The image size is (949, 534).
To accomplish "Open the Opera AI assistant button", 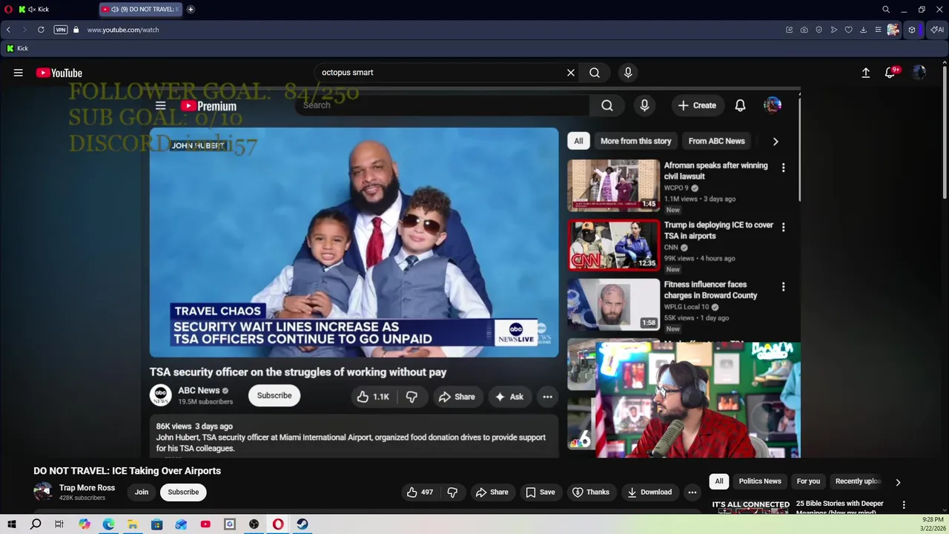I will (938, 30).
